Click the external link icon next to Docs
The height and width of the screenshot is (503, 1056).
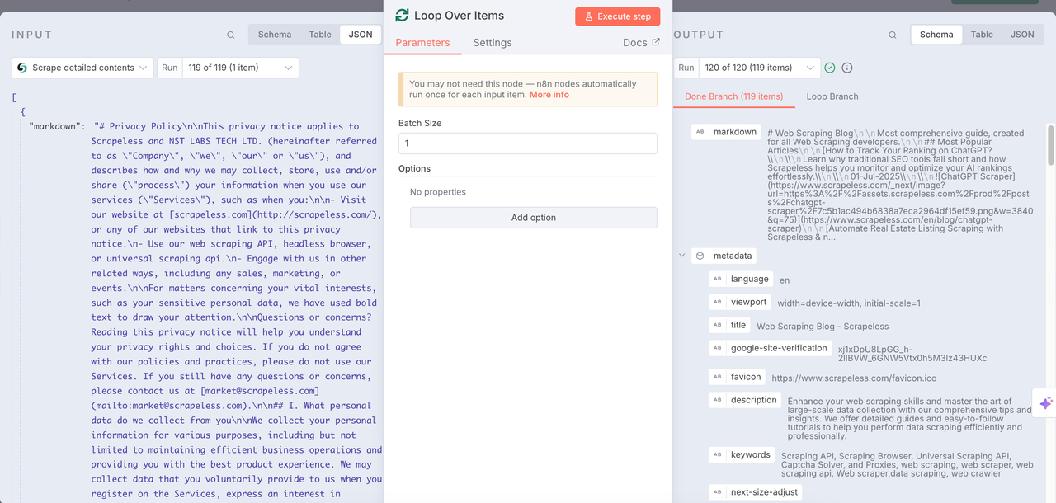point(656,42)
